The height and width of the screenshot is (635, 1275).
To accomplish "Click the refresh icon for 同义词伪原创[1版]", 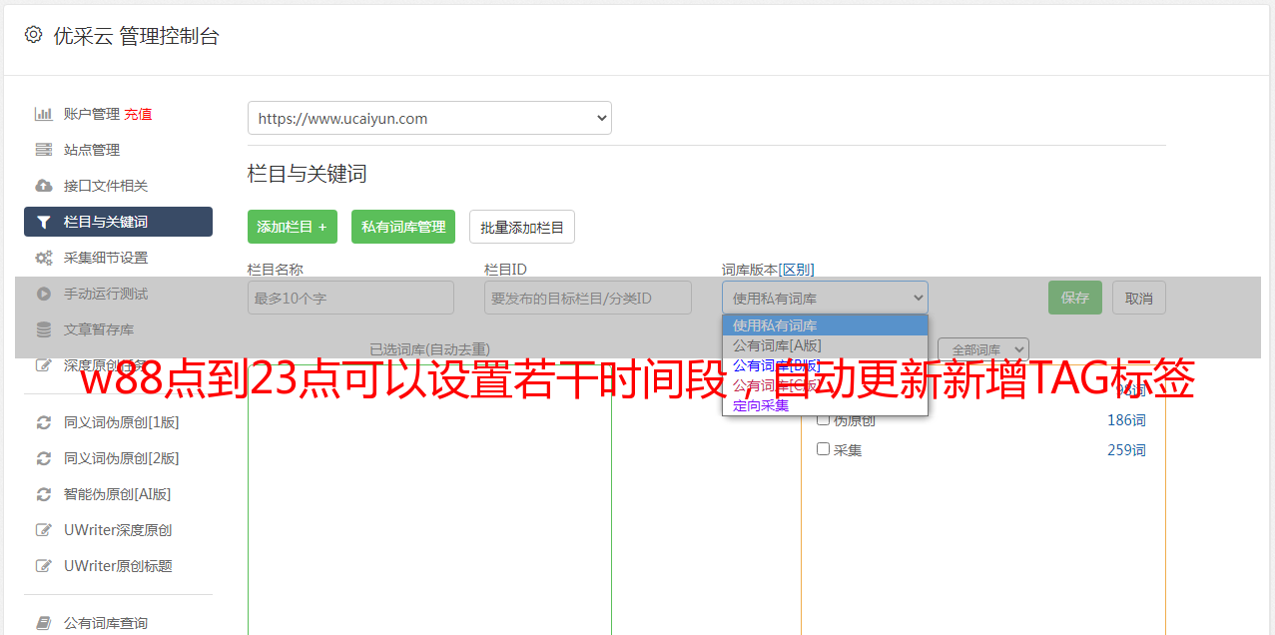I will 44,422.
